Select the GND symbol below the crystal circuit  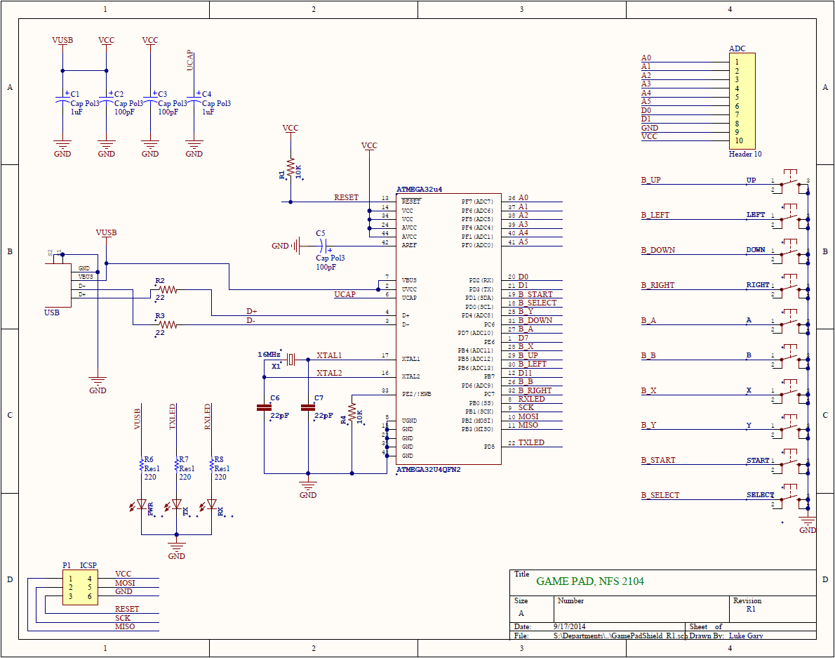[x=307, y=485]
